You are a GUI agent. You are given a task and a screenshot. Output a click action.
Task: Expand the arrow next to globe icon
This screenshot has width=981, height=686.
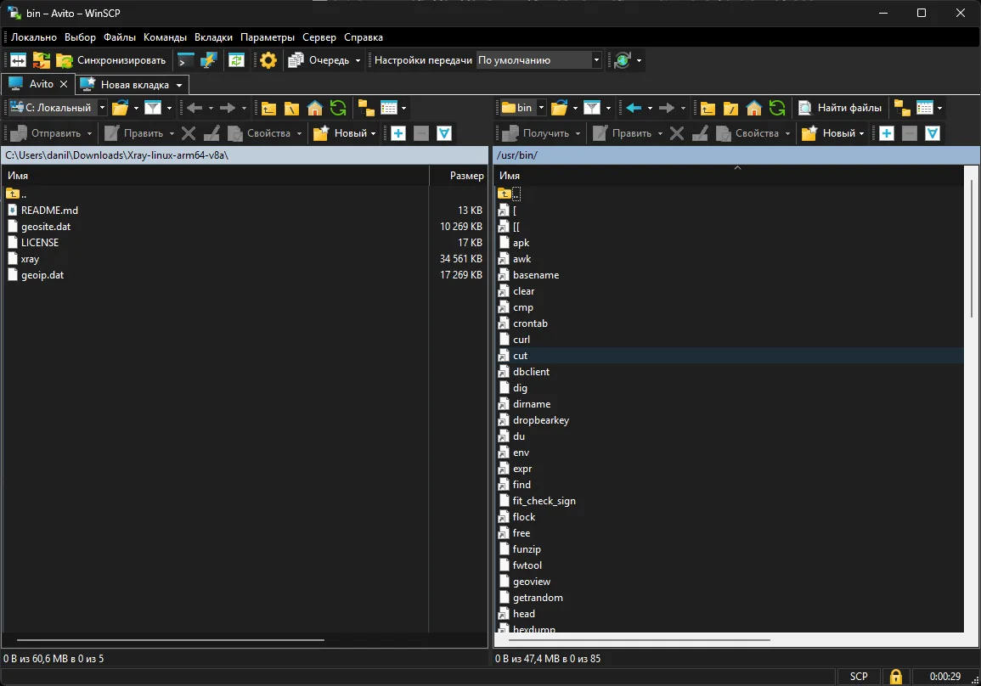coord(639,60)
